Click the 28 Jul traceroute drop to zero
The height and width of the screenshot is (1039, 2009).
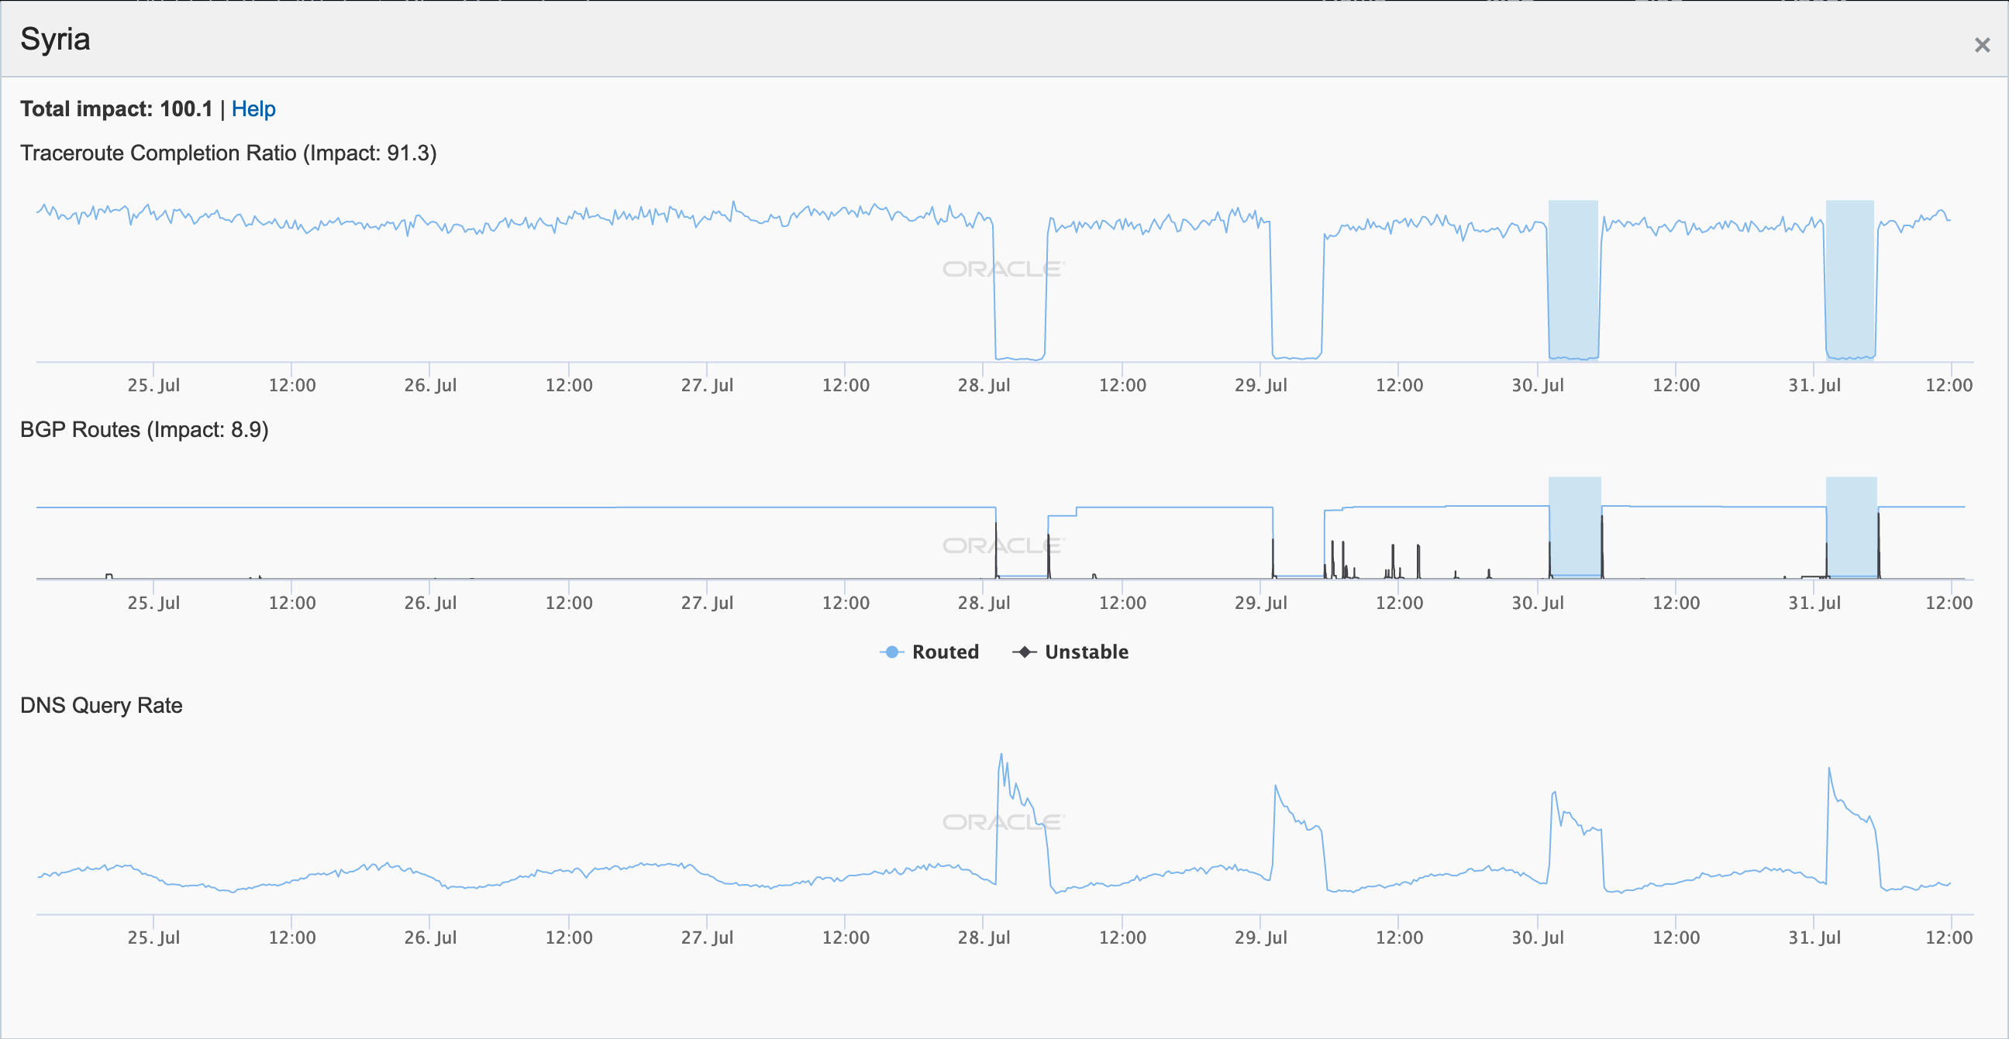1019,358
